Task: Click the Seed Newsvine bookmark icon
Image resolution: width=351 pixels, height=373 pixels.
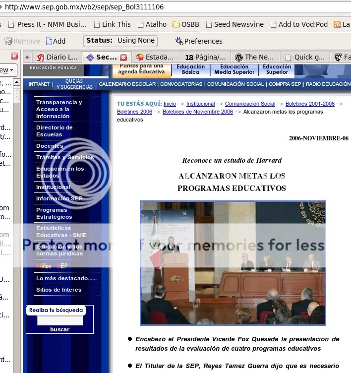Action: [x=209, y=24]
